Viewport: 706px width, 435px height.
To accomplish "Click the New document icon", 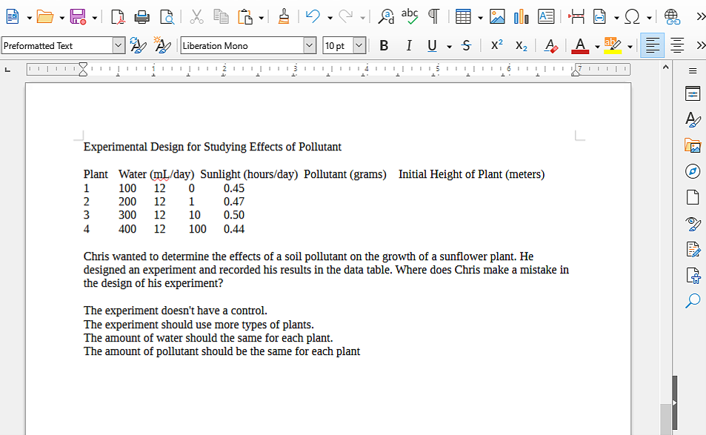I will point(13,17).
